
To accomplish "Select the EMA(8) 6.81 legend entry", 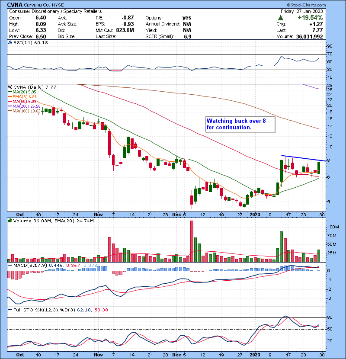I will coord(22,97).
